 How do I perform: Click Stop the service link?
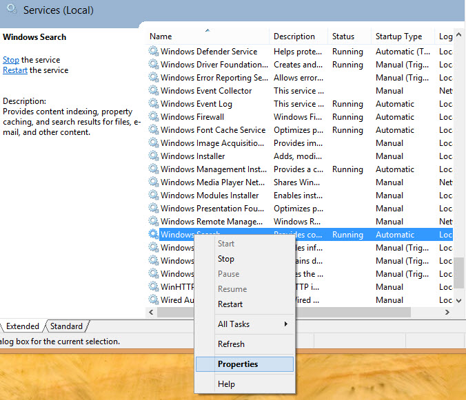point(11,60)
